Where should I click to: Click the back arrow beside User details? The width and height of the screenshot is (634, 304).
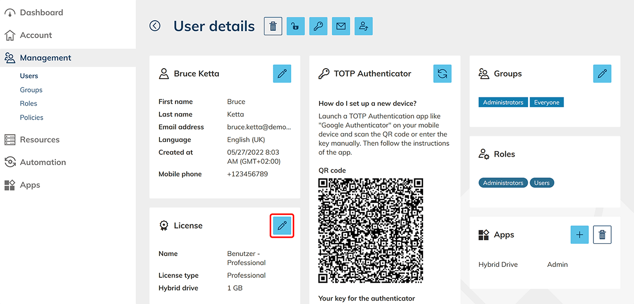pyautogui.click(x=155, y=26)
